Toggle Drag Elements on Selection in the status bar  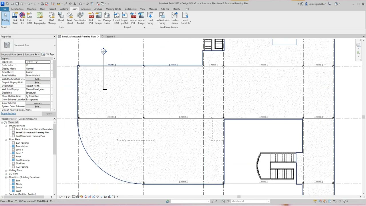[335, 201]
